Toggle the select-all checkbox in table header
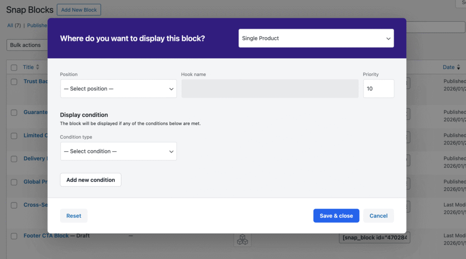This screenshot has height=259, width=466. click(14, 67)
